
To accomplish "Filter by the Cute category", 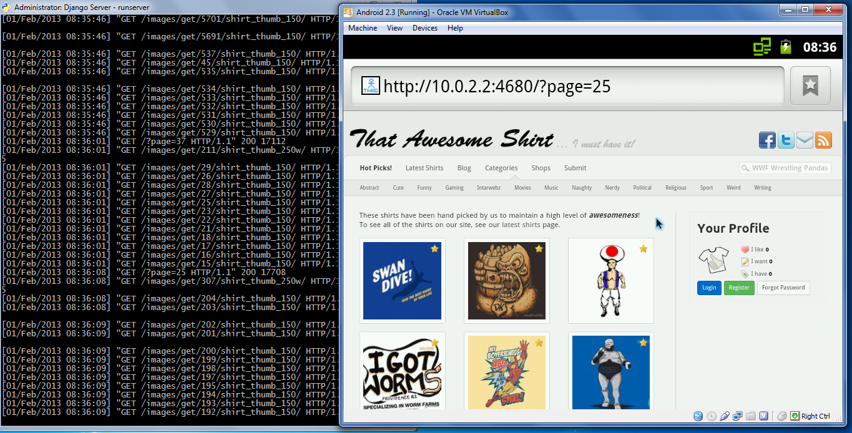I will [x=398, y=188].
